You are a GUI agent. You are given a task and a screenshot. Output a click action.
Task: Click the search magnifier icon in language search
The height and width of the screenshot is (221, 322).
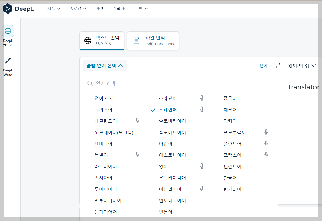90,83
